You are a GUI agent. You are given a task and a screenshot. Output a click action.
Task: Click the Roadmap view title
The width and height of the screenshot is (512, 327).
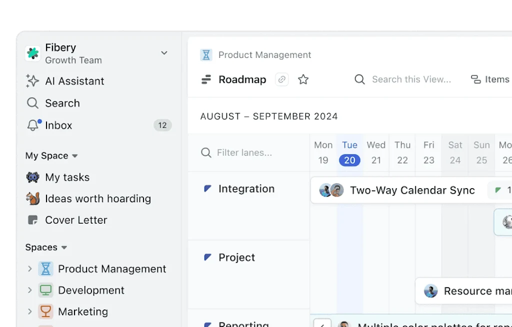[x=242, y=79]
